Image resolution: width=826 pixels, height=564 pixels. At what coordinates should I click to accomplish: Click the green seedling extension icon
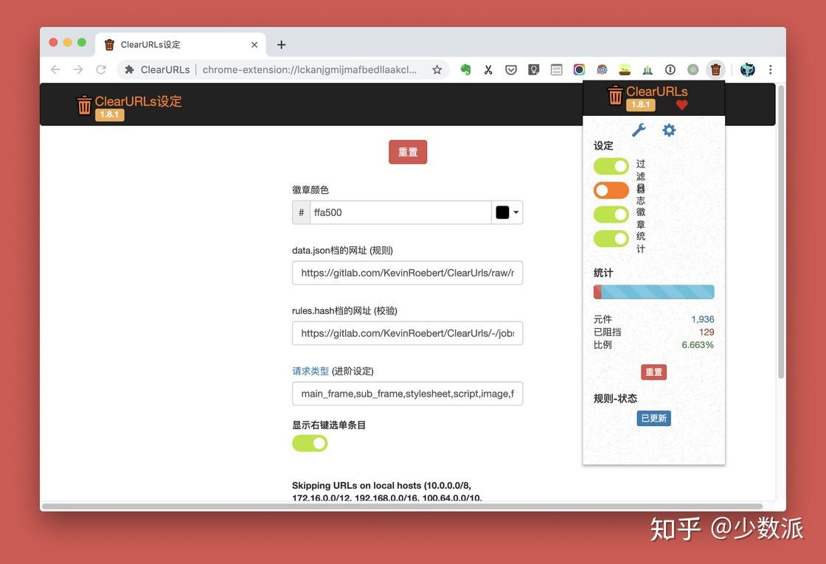coord(625,69)
